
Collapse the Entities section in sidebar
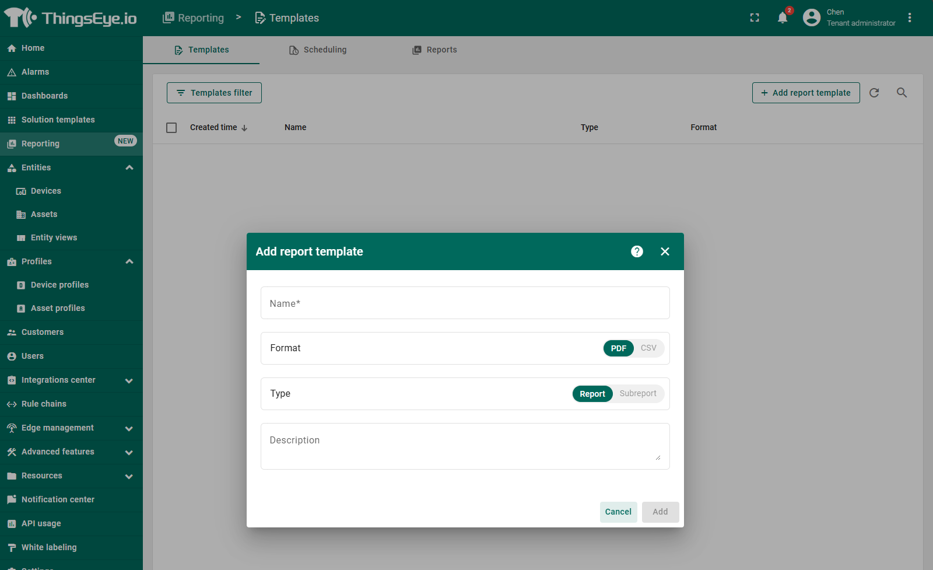point(129,168)
